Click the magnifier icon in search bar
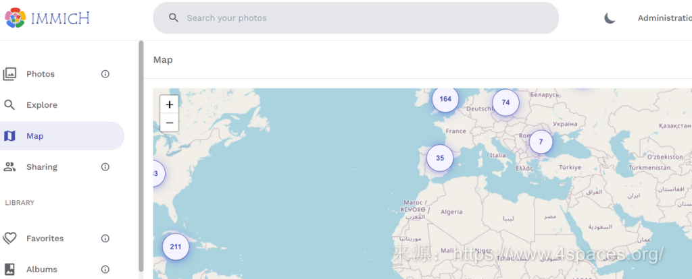This screenshot has height=279, width=692. (174, 18)
